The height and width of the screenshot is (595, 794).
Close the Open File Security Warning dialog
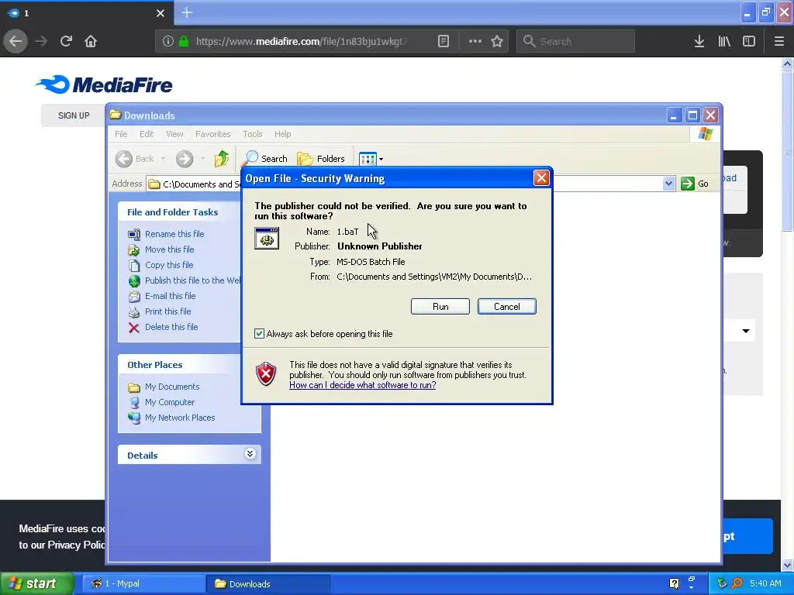[540, 177]
